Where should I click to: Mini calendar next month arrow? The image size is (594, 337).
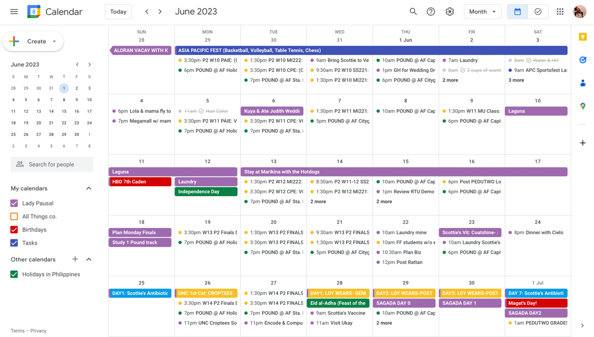(90, 64)
